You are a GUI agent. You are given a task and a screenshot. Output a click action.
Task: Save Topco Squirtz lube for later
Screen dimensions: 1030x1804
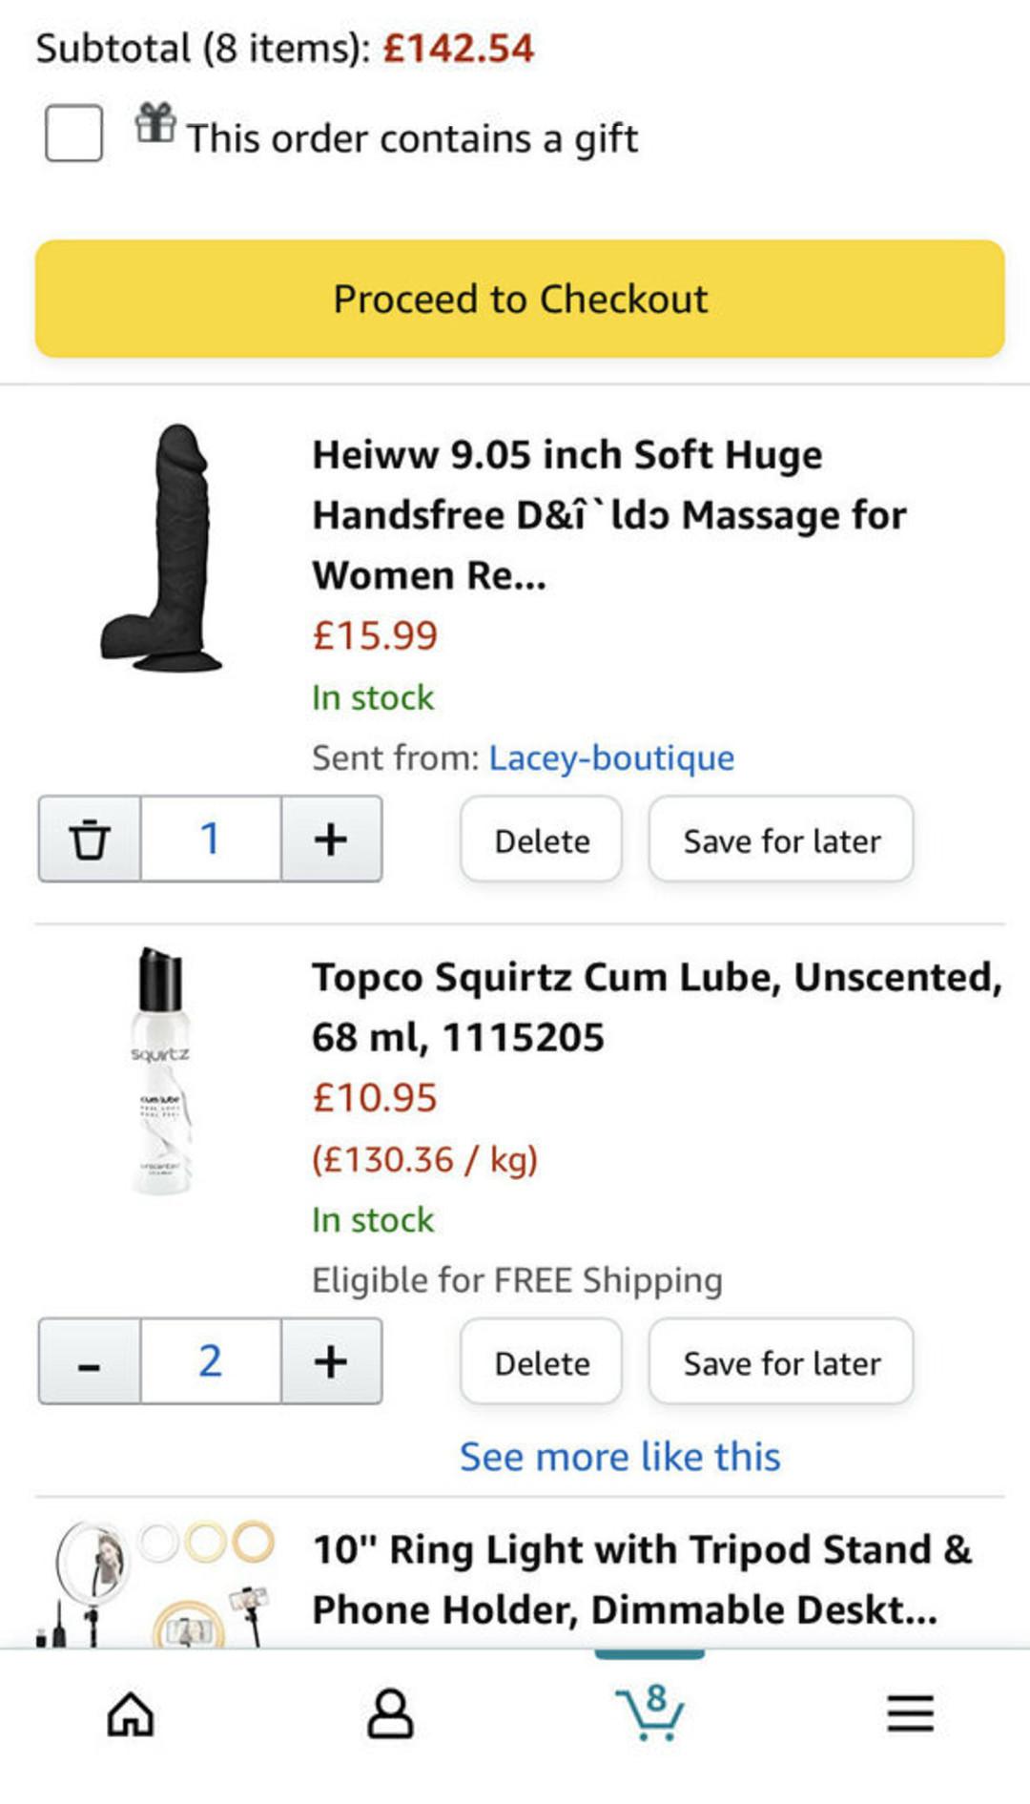point(781,1362)
